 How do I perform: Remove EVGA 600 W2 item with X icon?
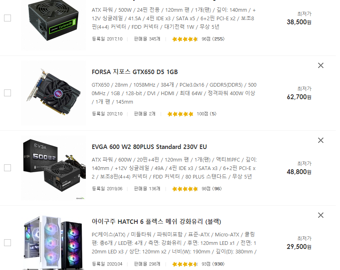point(321,140)
